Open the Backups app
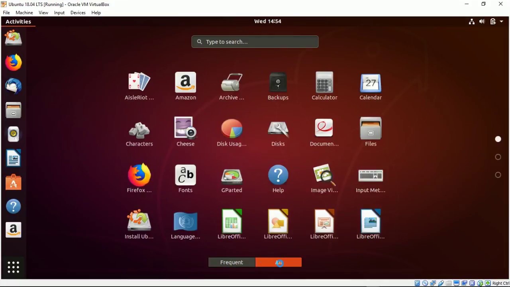Screen dimensions: 510x287 (x=278, y=86)
